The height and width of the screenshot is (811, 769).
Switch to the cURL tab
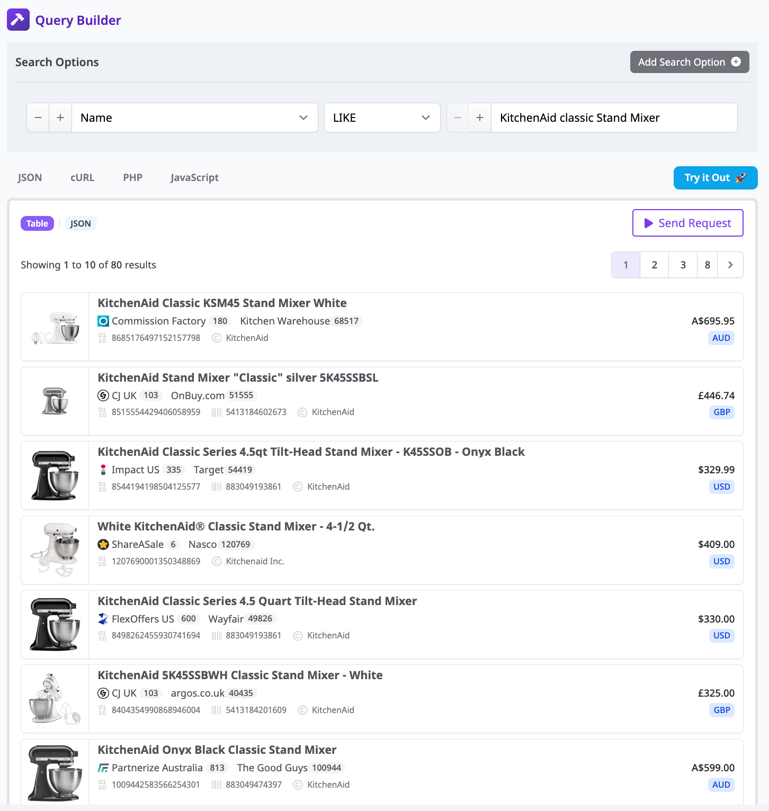coord(83,177)
